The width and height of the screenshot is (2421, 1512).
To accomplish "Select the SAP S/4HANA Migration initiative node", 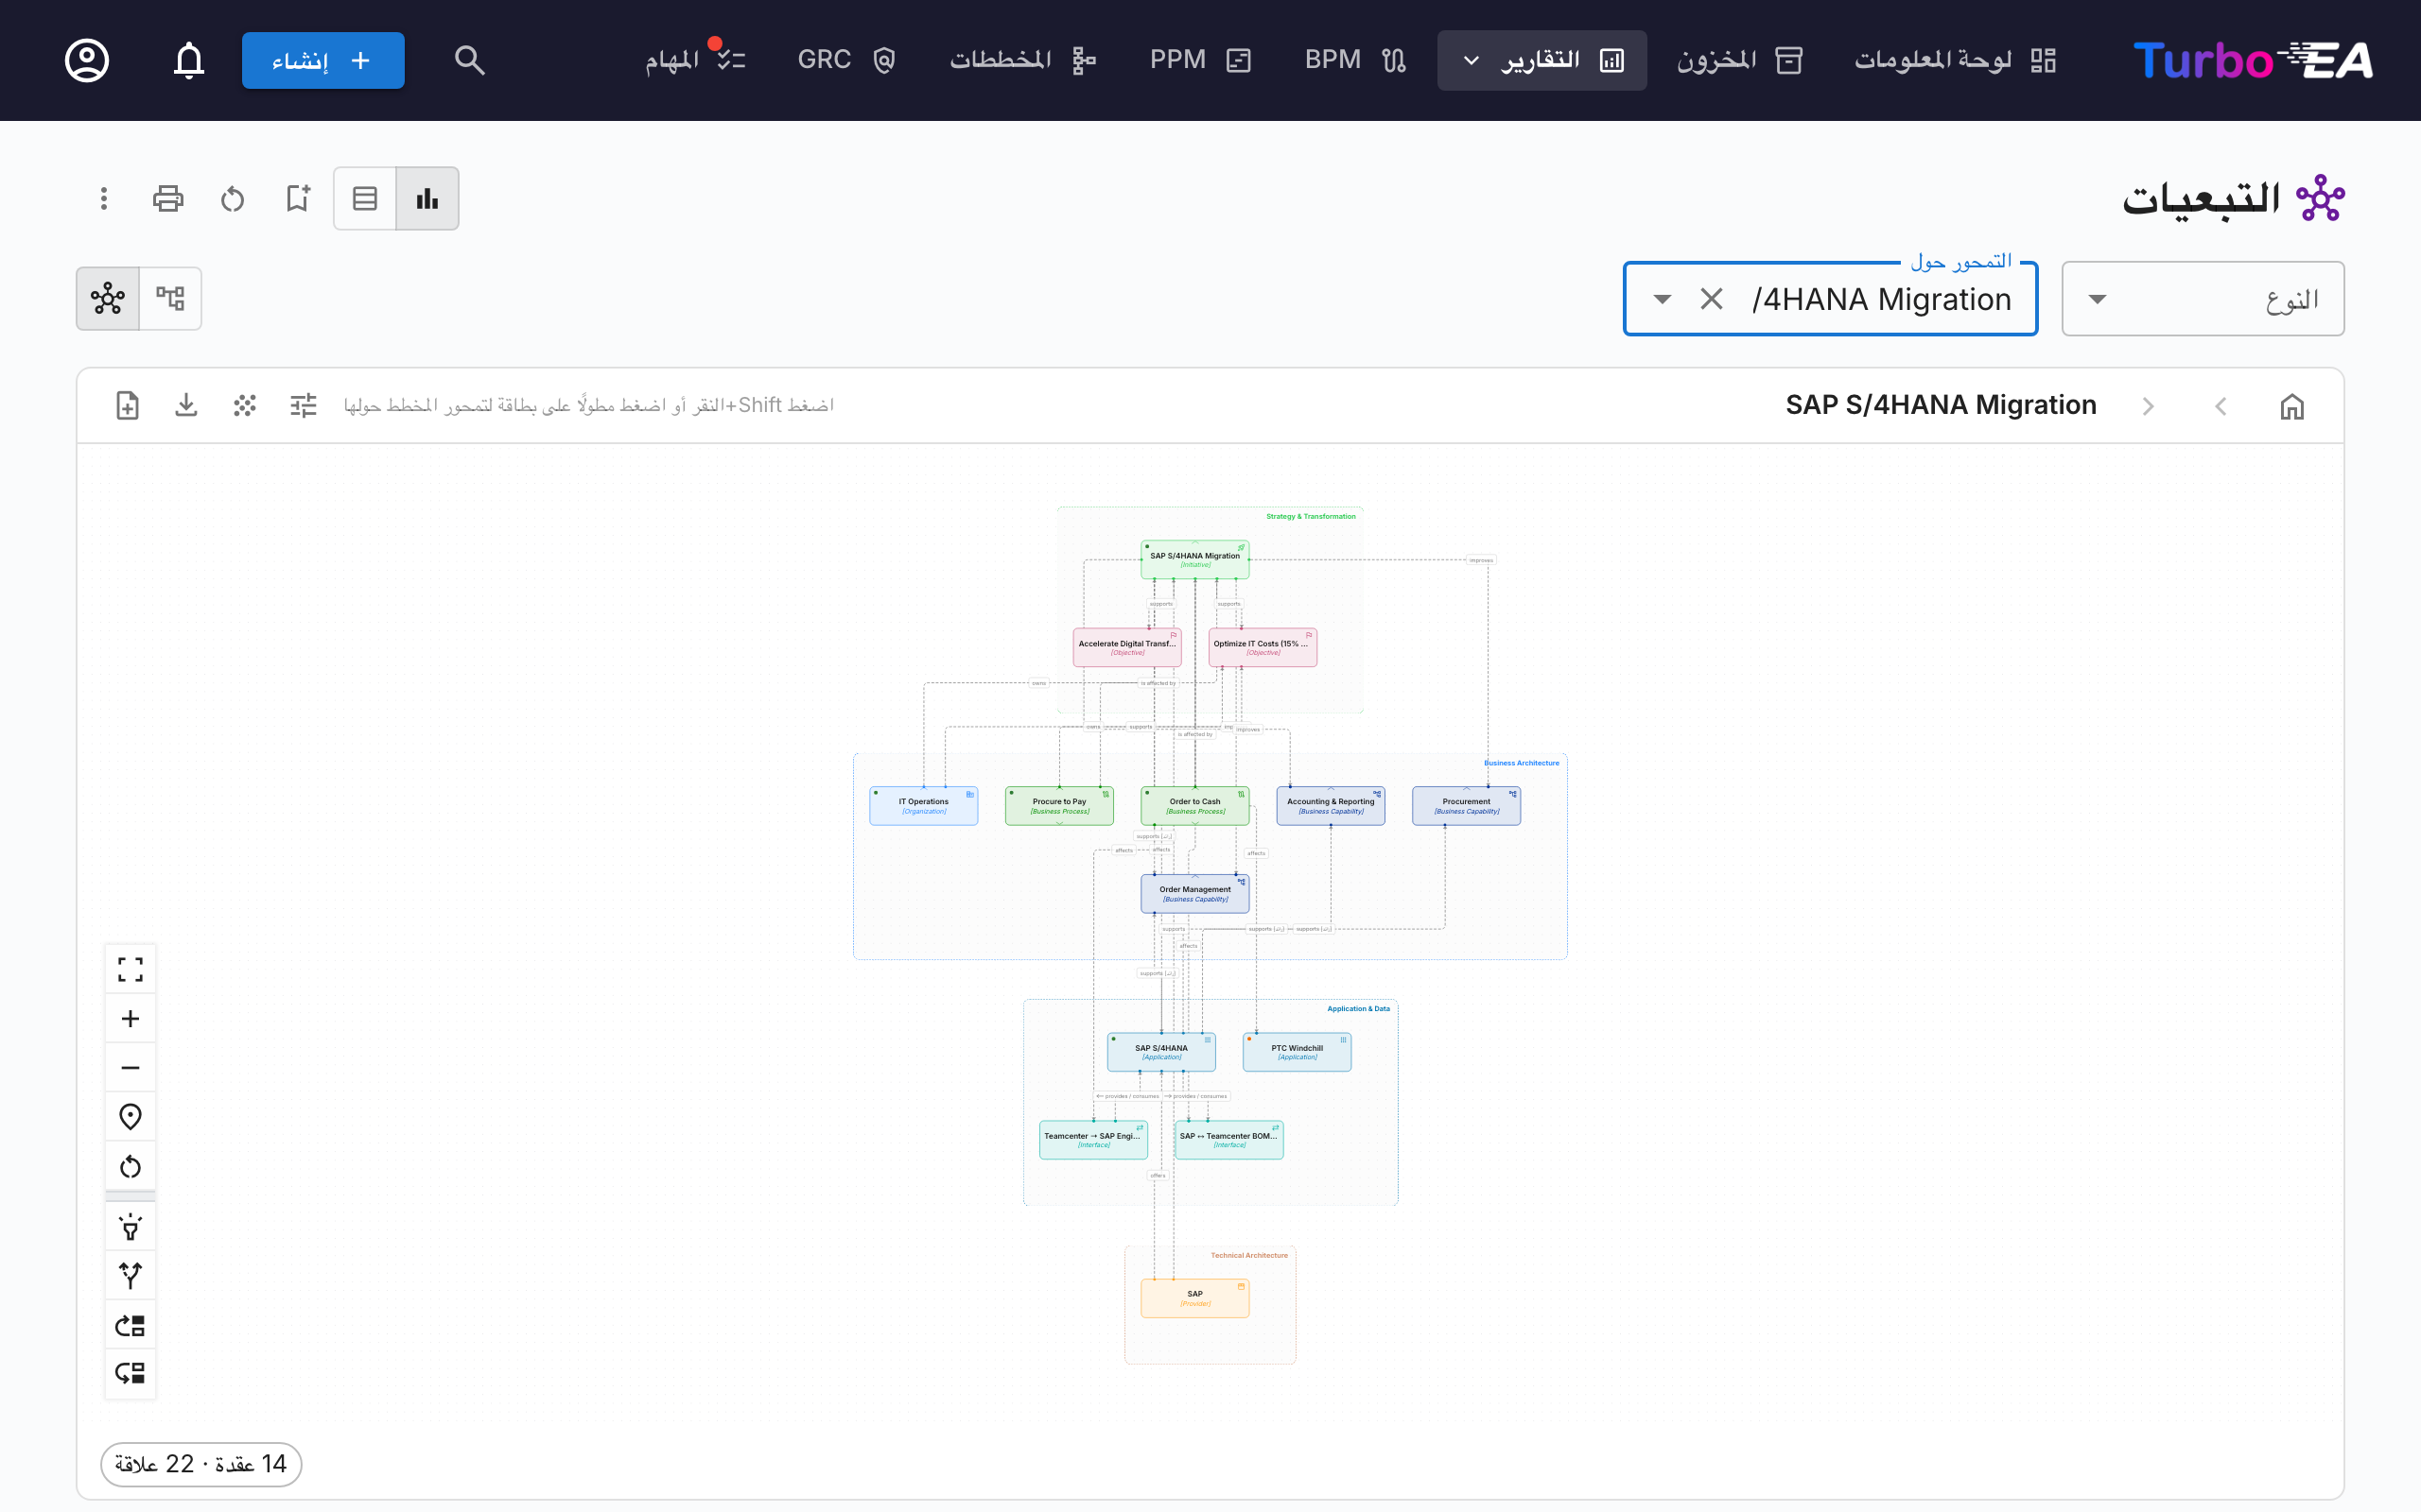I will click(1194, 560).
